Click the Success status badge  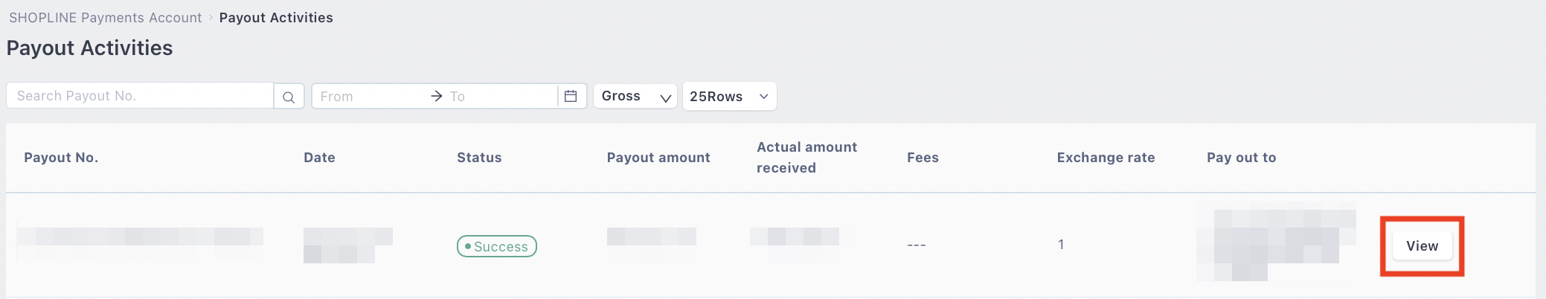point(496,246)
